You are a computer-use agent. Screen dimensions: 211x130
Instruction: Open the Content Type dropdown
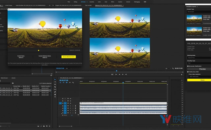[x=199, y=12]
